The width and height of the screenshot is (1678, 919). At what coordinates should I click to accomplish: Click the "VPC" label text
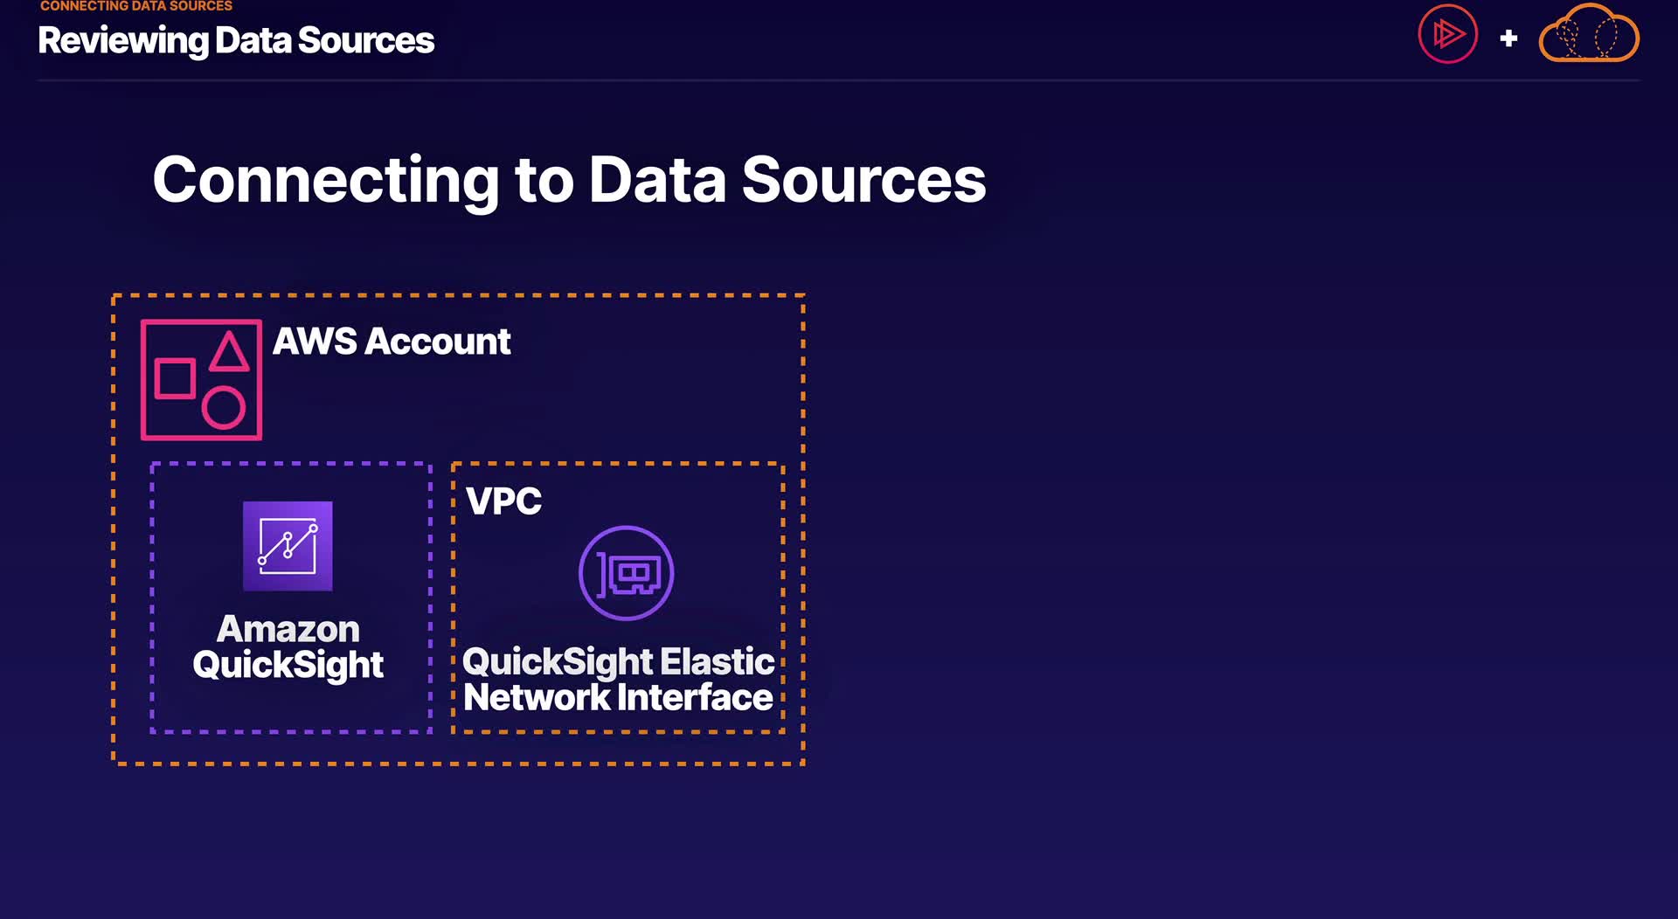pyautogui.click(x=503, y=501)
